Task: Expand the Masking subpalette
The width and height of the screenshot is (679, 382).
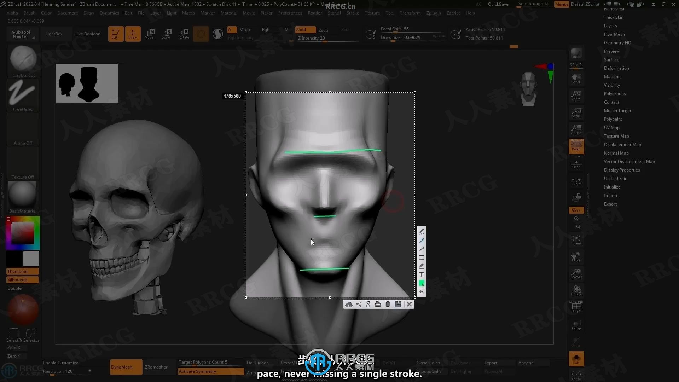Action: coord(612,77)
